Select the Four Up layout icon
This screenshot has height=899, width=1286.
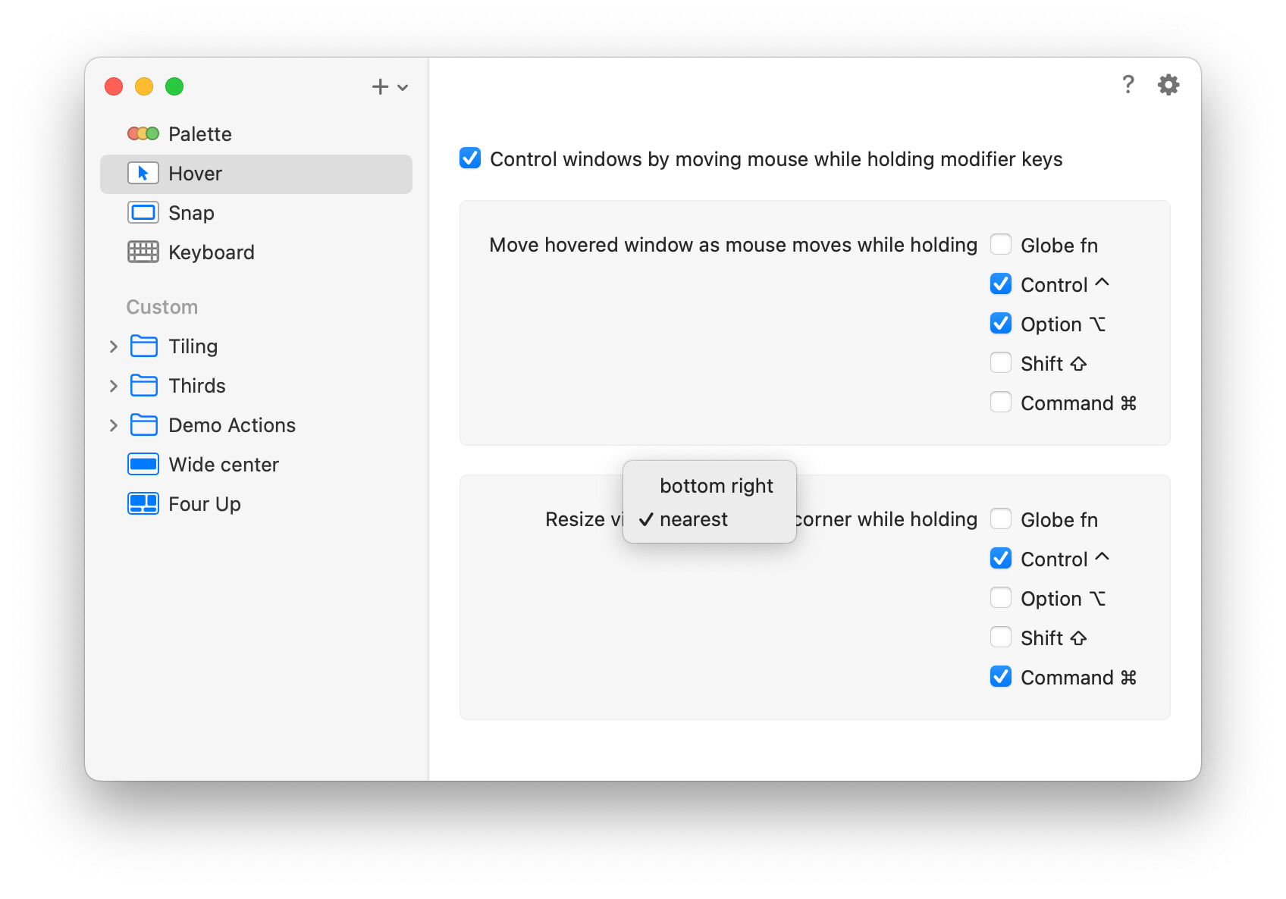pyautogui.click(x=143, y=504)
